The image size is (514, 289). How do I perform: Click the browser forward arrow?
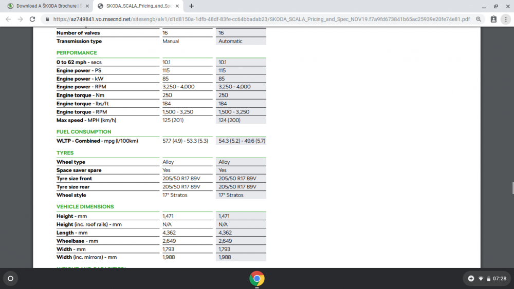pos(21,20)
